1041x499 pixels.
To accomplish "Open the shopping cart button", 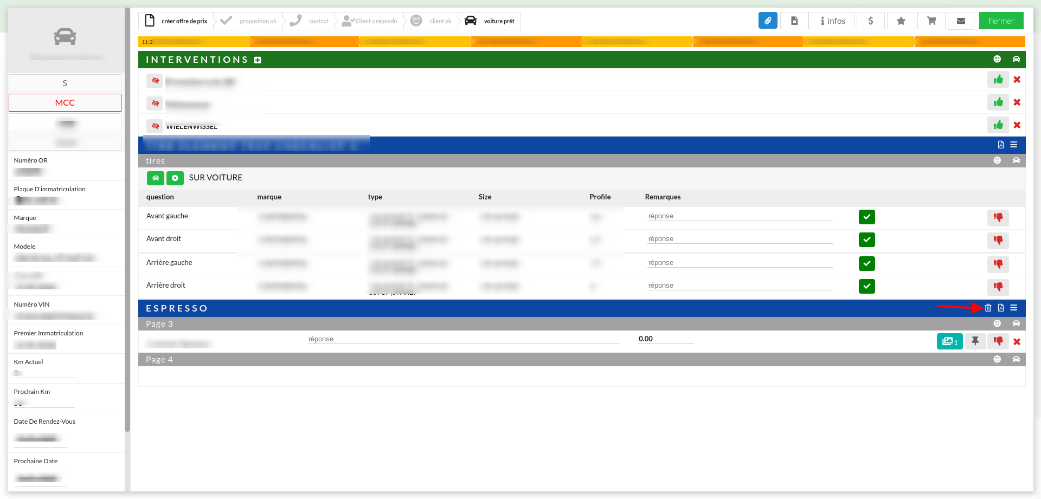I will (931, 21).
